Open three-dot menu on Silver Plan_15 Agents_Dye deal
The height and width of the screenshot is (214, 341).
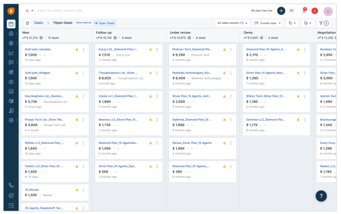pos(157,167)
